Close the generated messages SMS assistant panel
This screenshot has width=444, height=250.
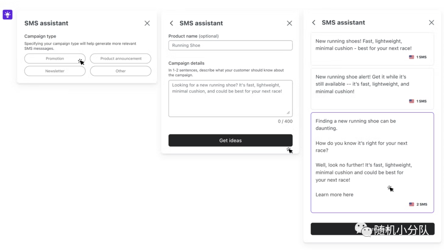coord(431,22)
